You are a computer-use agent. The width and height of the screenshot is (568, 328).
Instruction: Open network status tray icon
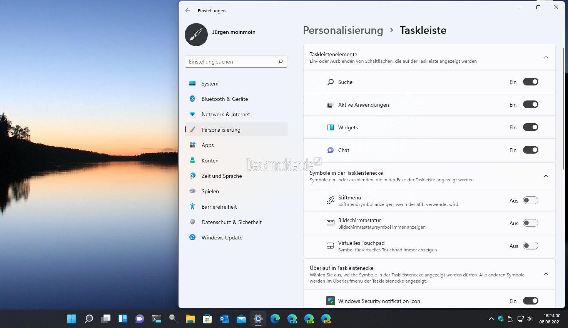point(520,319)
